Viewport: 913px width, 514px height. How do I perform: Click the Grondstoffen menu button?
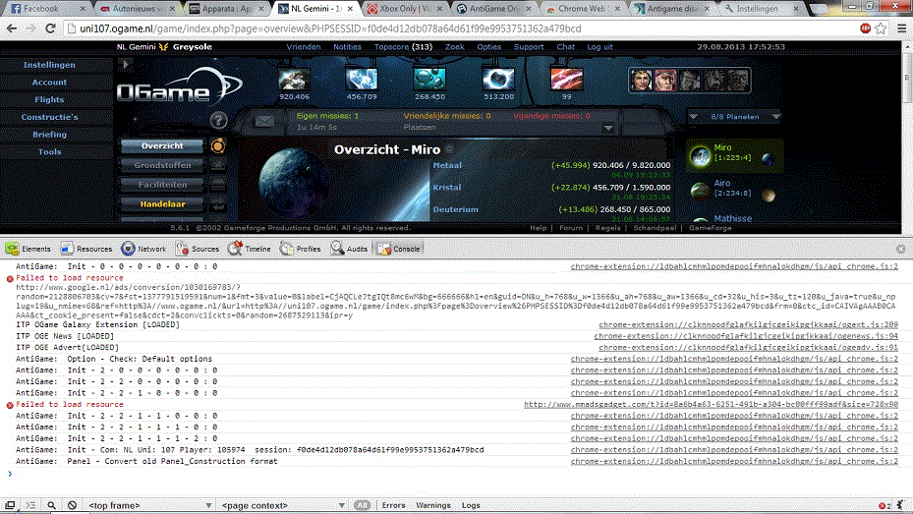(162, 165)
